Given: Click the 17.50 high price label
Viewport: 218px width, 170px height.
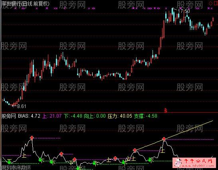Looking at the screenshot, I should coord(184,11).
